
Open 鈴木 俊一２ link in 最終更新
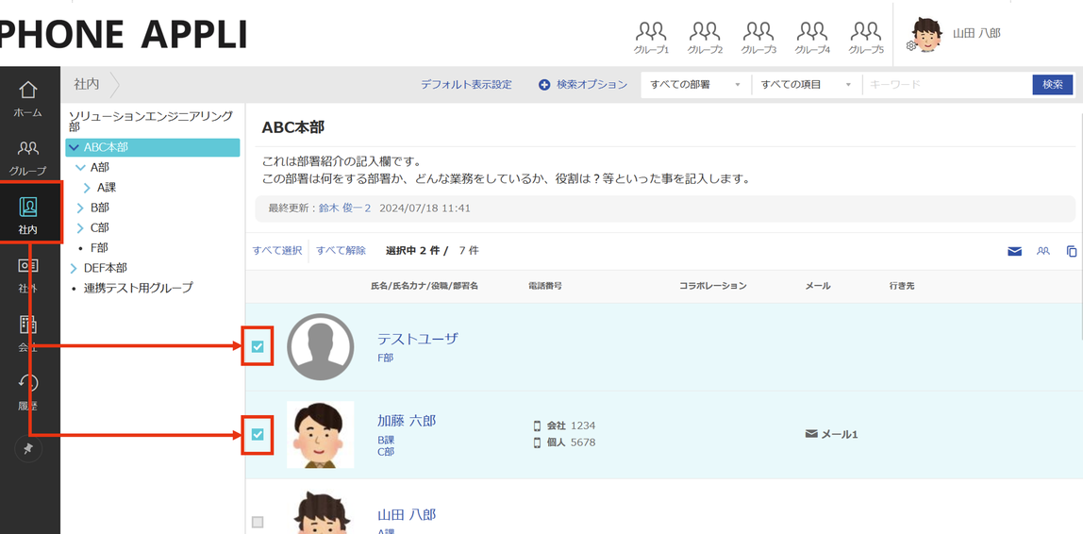click(344, 208)
